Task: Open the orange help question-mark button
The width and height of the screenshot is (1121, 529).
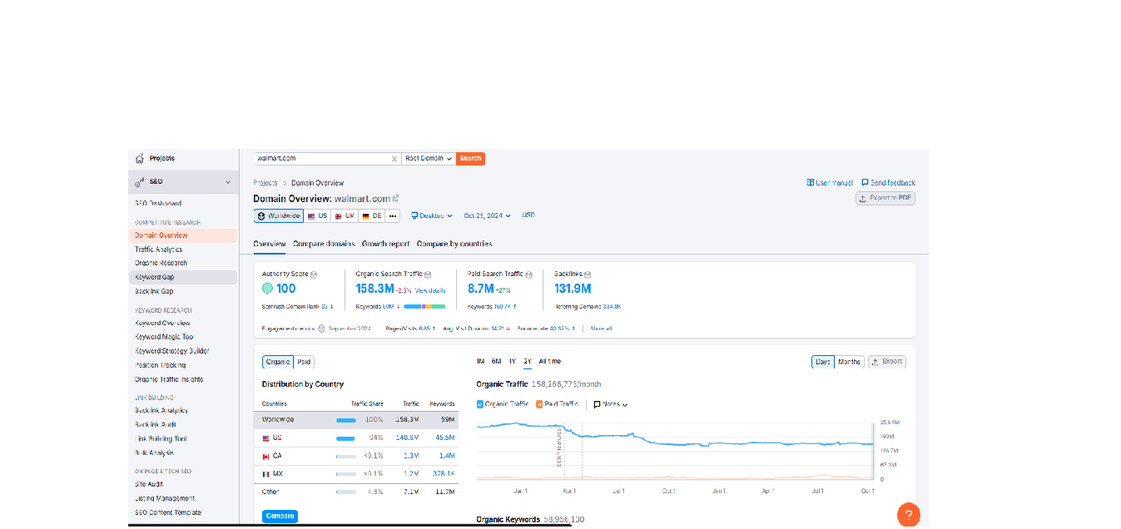Action: [909, 516]
